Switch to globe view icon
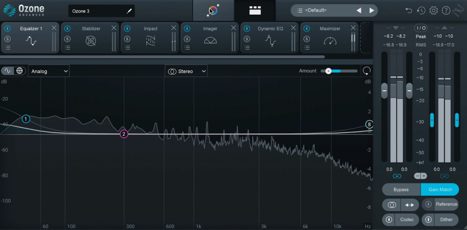Image resolution: width=467 pixels, height=230 pixels. 20,71
